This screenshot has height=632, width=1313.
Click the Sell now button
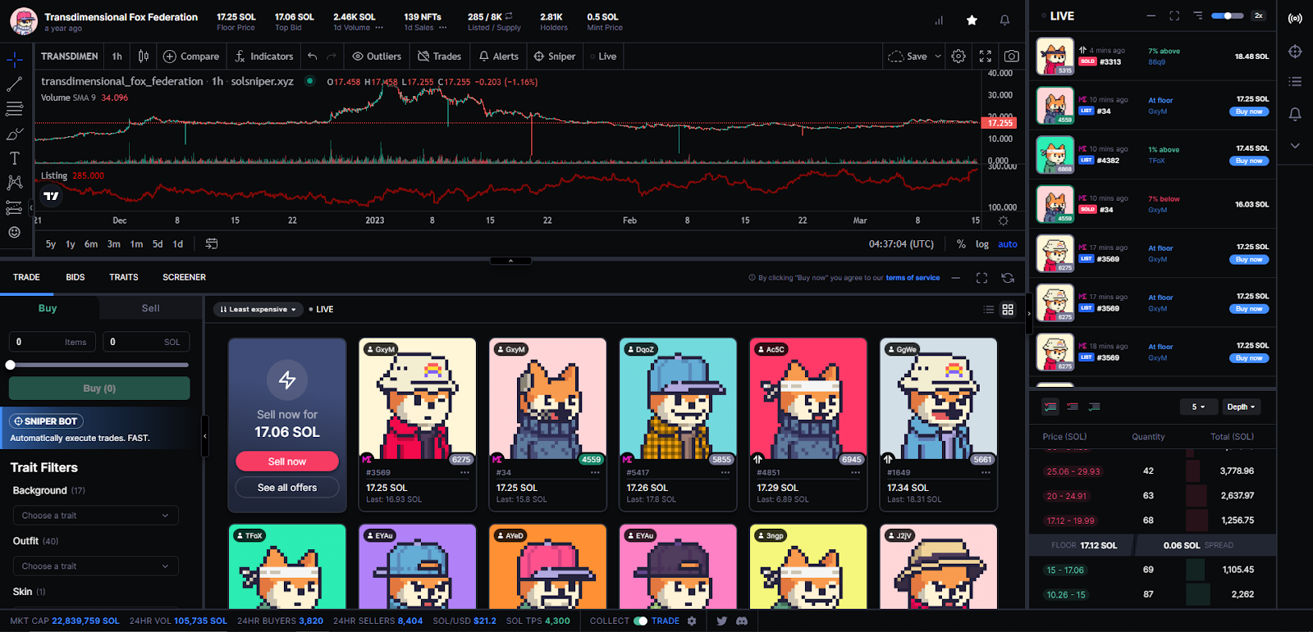[287, 461]
